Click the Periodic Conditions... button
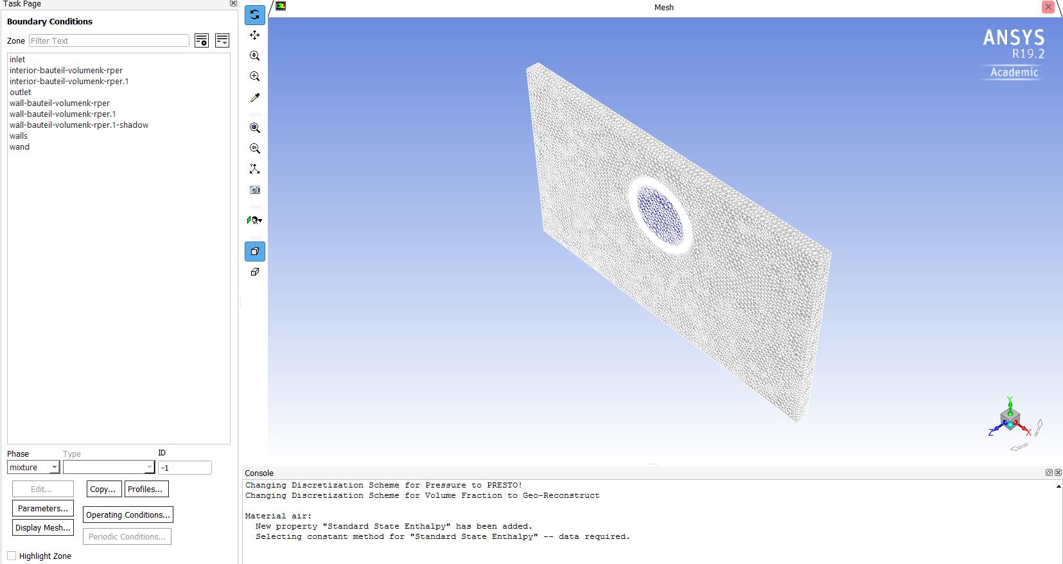This screenshot has height=564, width=1063. 127,536
